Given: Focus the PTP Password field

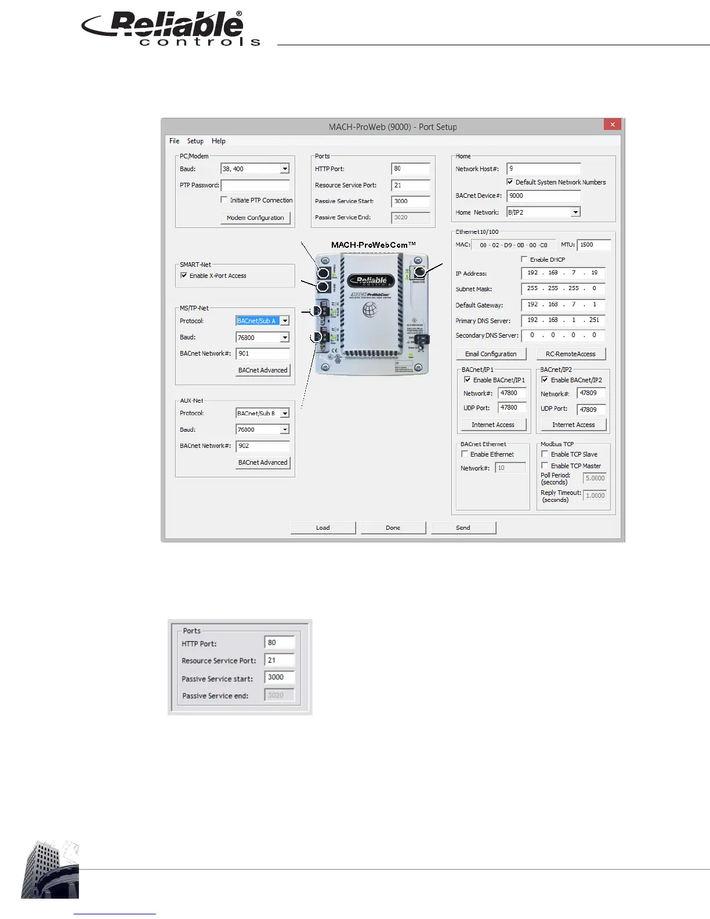Looking at the screenshot, I should [255, 186].
